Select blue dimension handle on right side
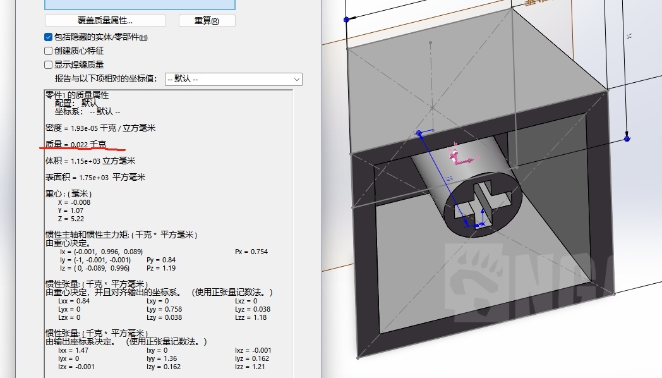Image resolution: width=662 pixels, height=378 pixels. pos(627,138)
